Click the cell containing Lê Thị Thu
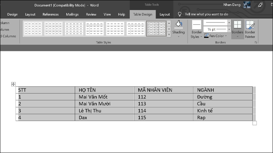The height and width of the screenshot is (153, 273). tap(104, 111)
